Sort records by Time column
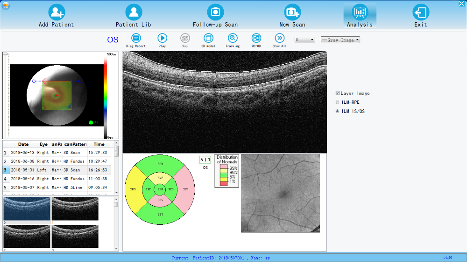The width and height of the screenshot is (467, 262). (x=99, y=144)
